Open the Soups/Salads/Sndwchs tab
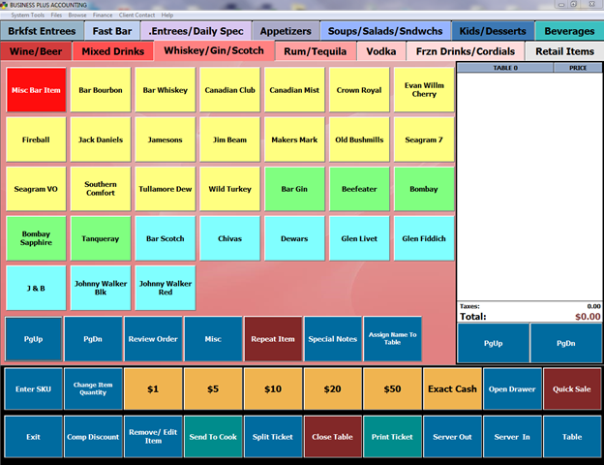This screenshot has height=465, width=604. pos(385,31)
